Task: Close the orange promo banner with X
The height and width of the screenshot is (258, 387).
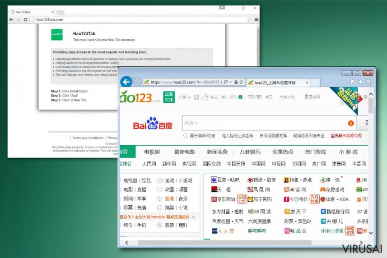Action: pos(193,217)
